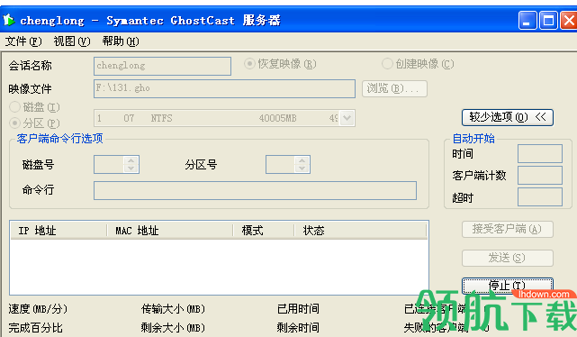Click the GhostCast app icon in title bar
The image size is (577, 337).
point(9,20)
